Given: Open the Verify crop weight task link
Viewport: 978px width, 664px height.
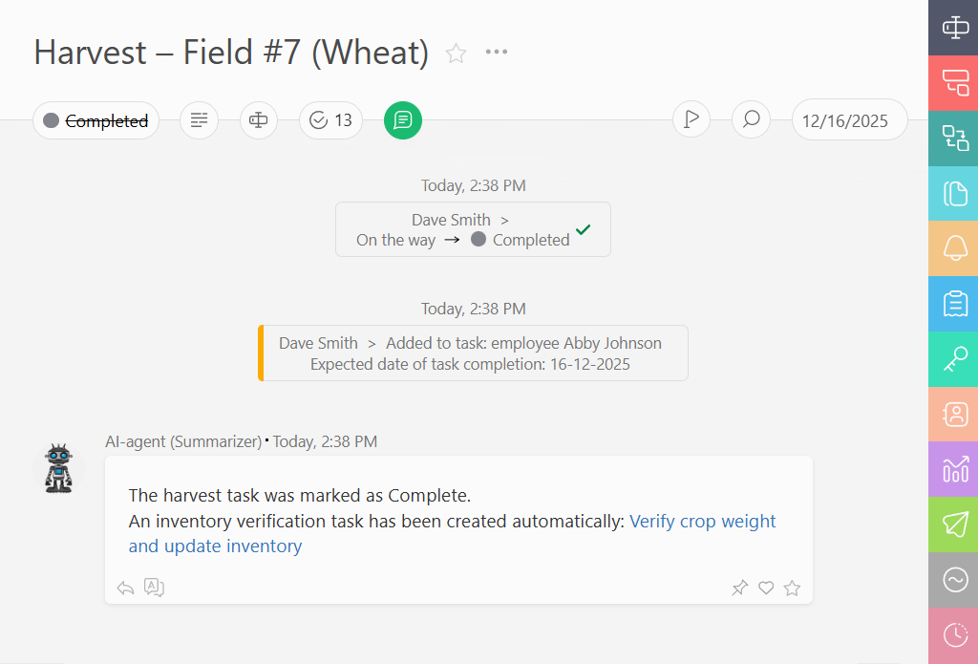Looking at the screenshot, I should pyautogui.click(x=702, y=522).
